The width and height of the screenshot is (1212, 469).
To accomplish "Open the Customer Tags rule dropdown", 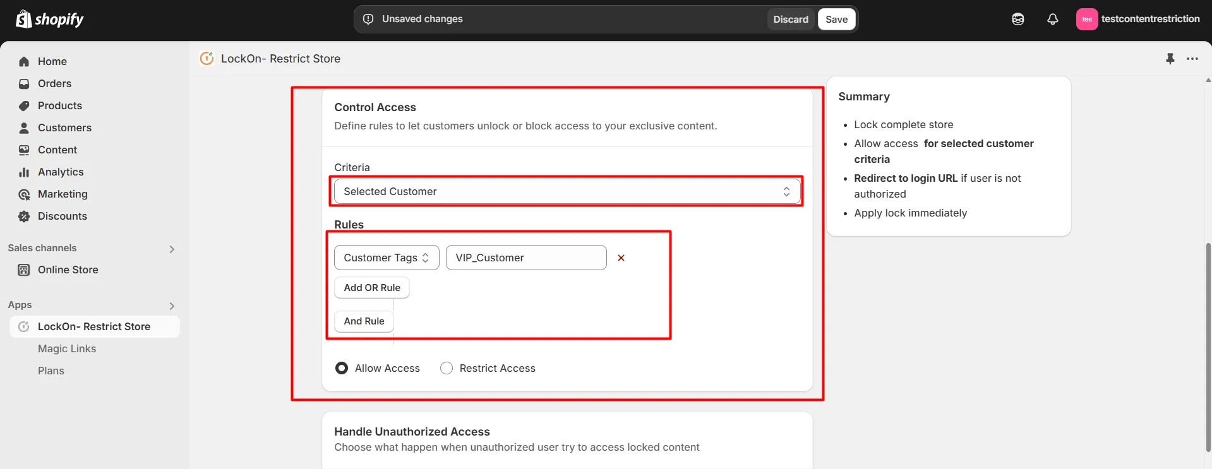I will point(387,258).
